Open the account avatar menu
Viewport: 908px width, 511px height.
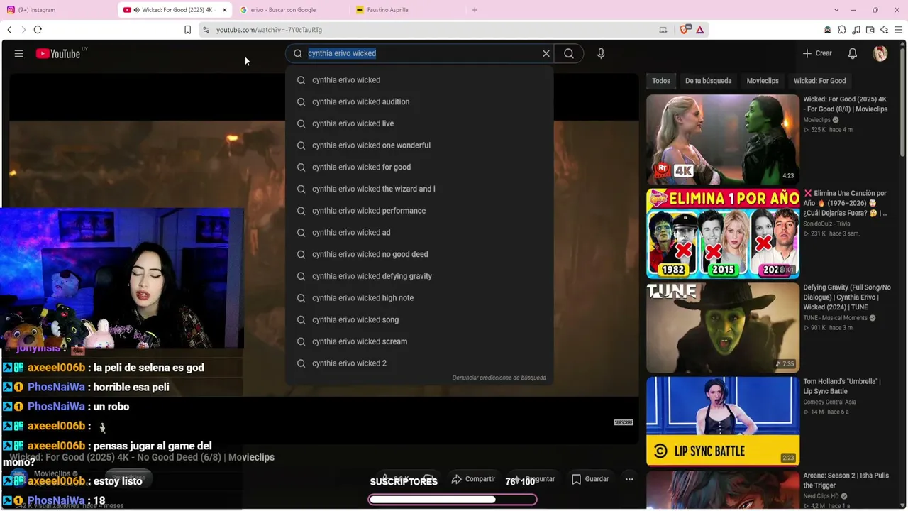pyautogui.click(x=880, y=53)
